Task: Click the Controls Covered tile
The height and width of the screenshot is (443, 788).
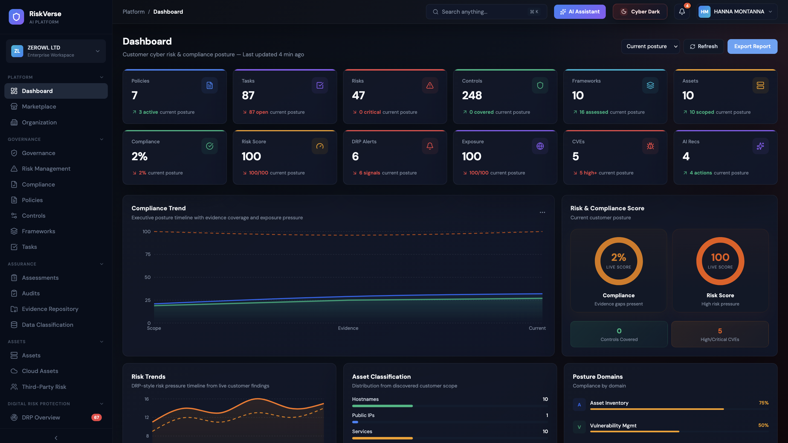Action: 619,334
